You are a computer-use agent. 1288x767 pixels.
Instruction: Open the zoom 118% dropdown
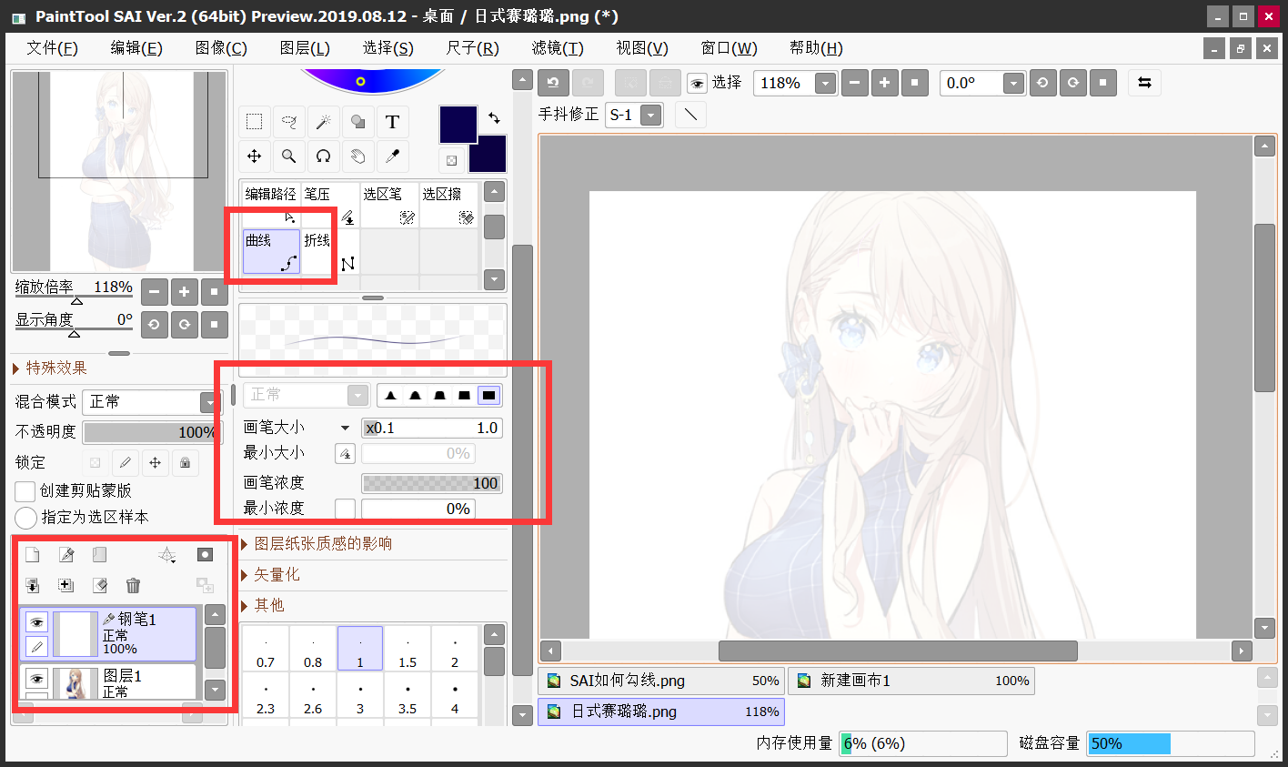[825, 84]
